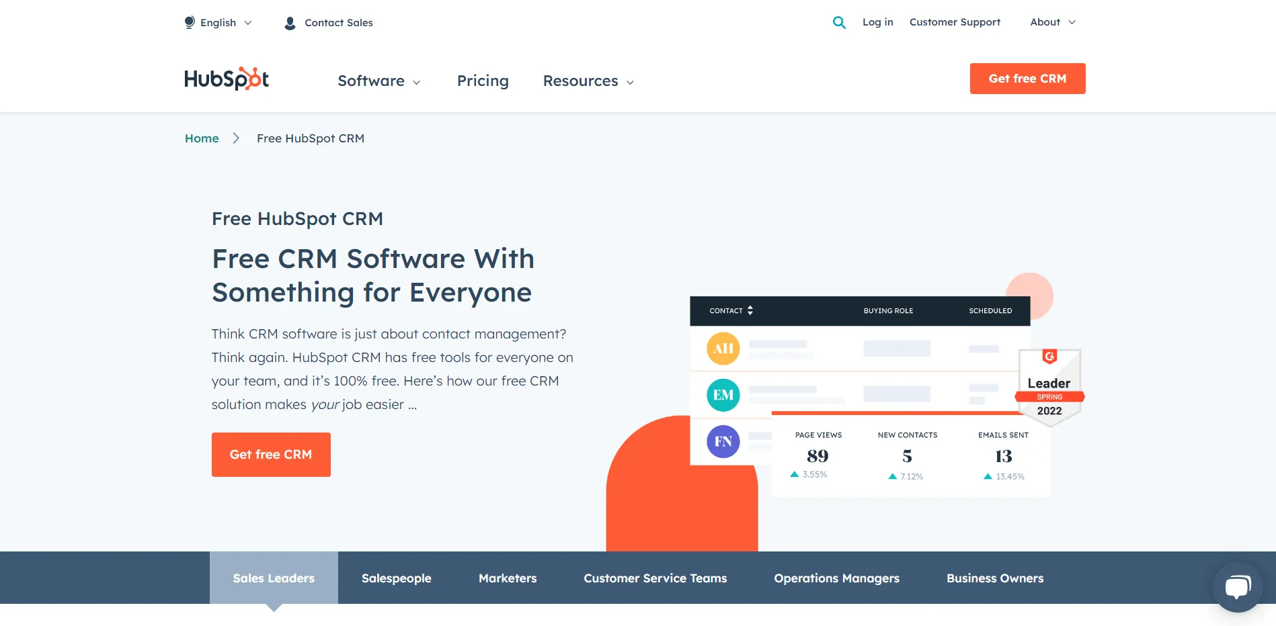Open the Software dropdown menu
Screen dimensions: 1276x626
[x=379, y=81]
